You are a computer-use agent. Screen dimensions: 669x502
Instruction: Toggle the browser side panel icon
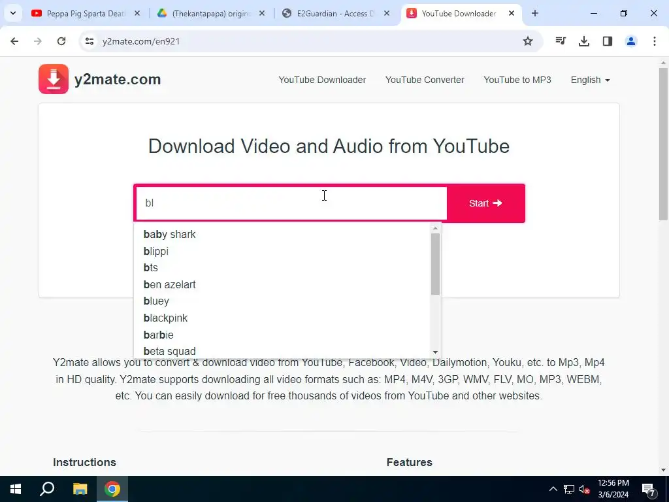click(x=607, y=41)
